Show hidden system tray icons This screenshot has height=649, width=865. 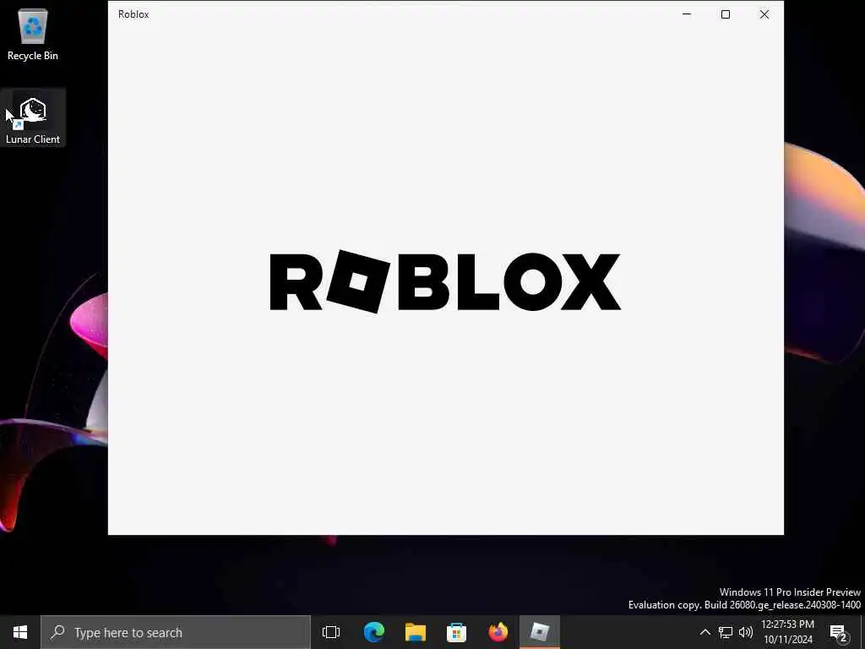705,632
